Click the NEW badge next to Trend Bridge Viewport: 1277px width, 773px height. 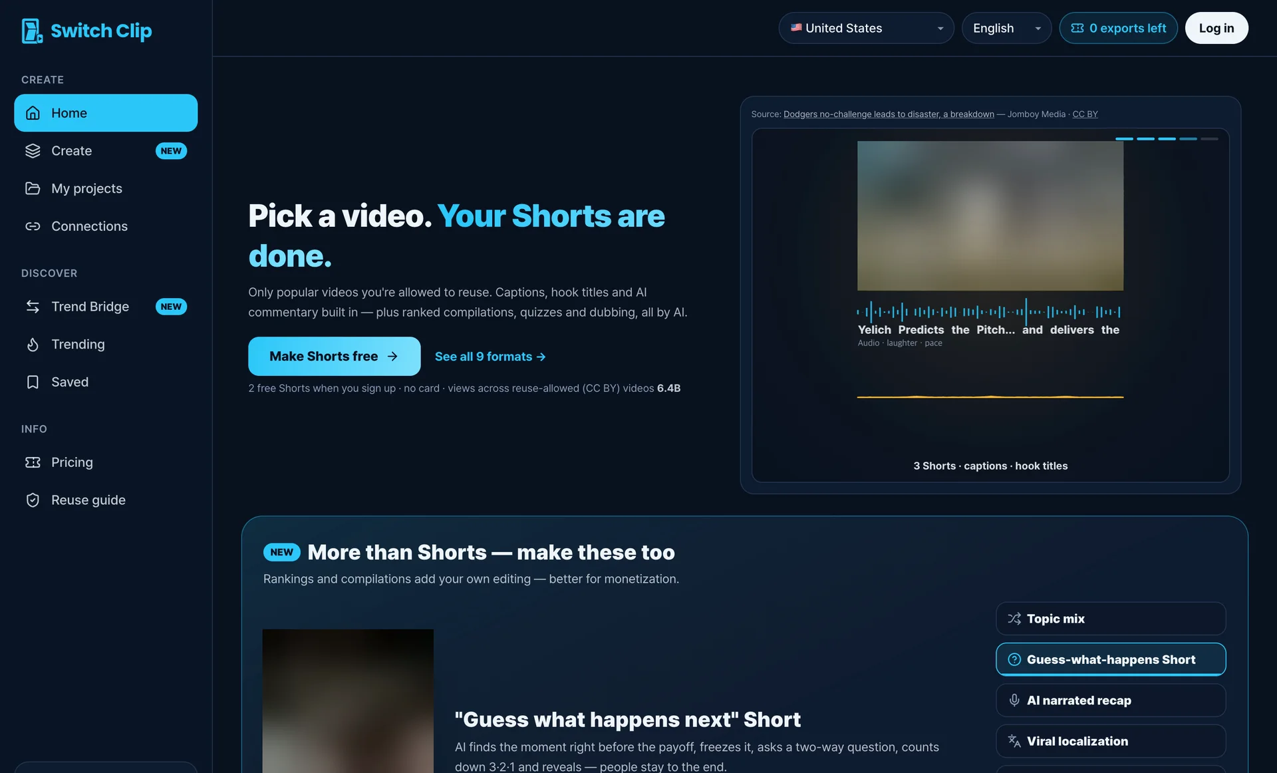171,307
